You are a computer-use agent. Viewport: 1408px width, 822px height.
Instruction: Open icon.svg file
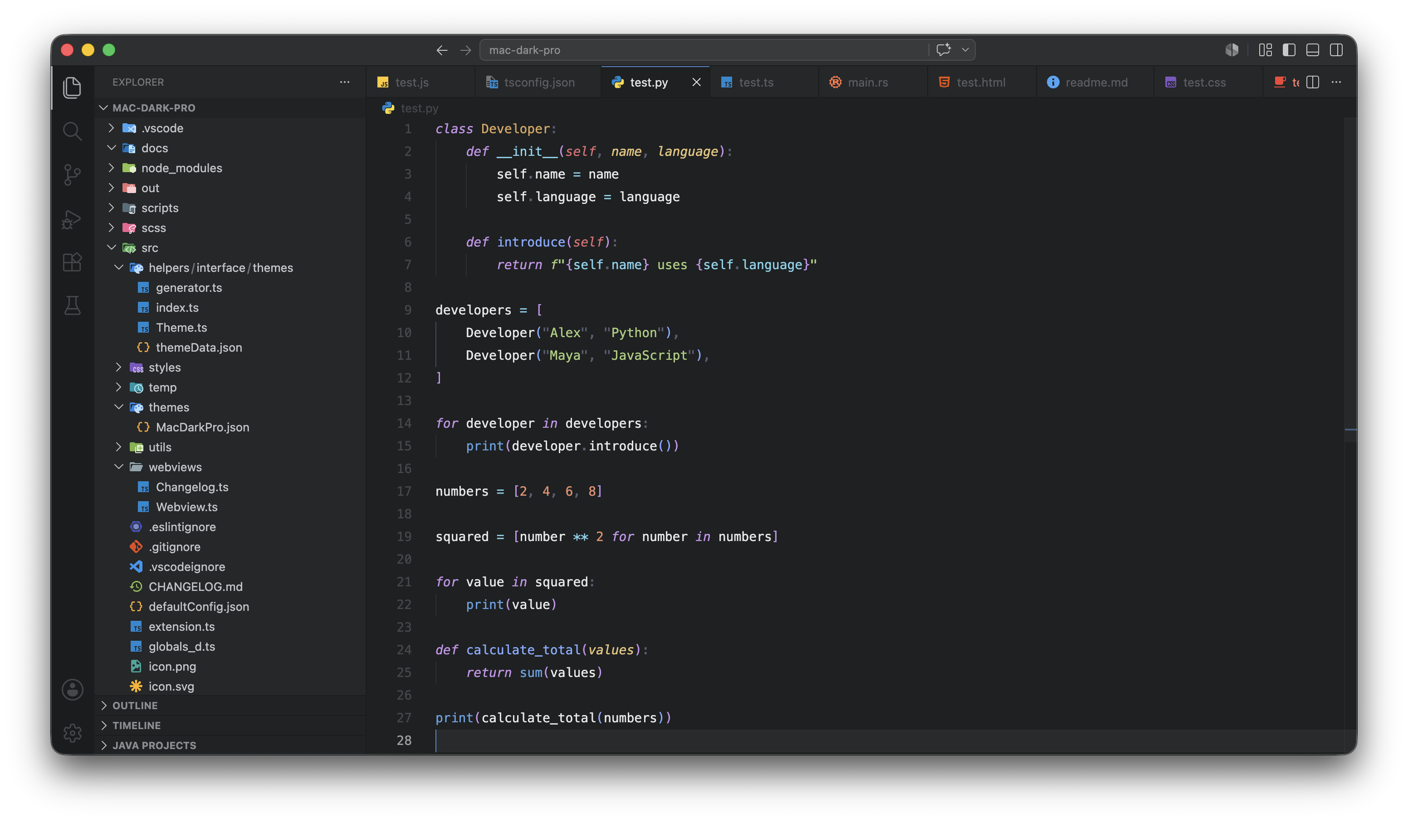(x=230, y=687)
